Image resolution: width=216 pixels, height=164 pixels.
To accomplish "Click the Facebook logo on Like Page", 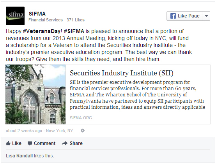I will point(173,16).
